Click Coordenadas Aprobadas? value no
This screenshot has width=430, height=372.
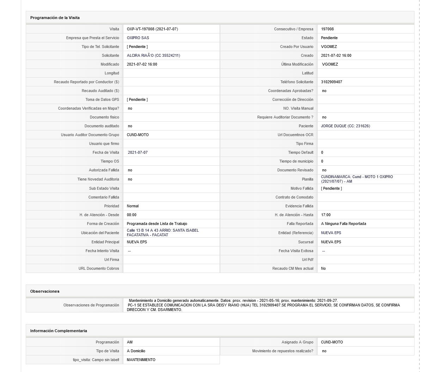[x=324, y=91]
